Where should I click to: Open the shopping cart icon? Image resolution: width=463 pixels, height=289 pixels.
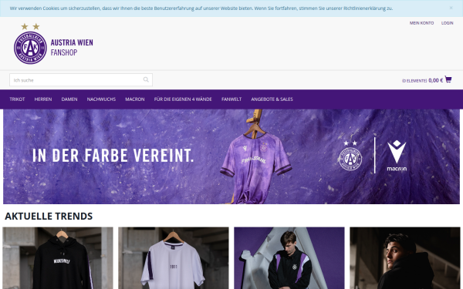pyautogui.click(x=448, y=79)
